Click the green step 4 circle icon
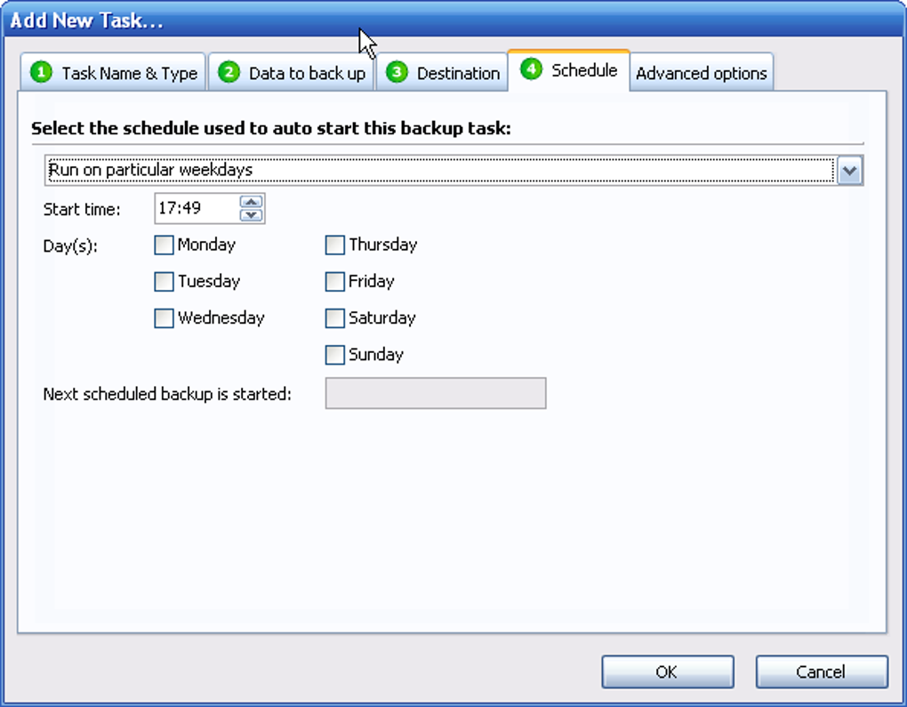The width and height of the screenshot is (907, 707). [531, 69]
